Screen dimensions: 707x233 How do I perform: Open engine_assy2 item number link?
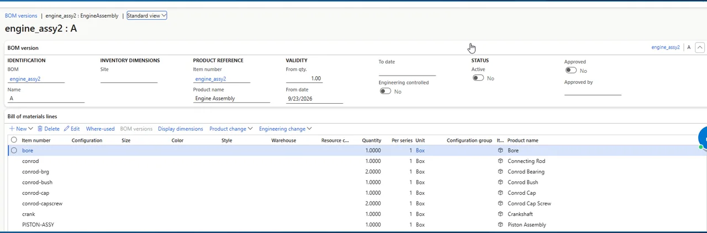(x=210, y=79)
